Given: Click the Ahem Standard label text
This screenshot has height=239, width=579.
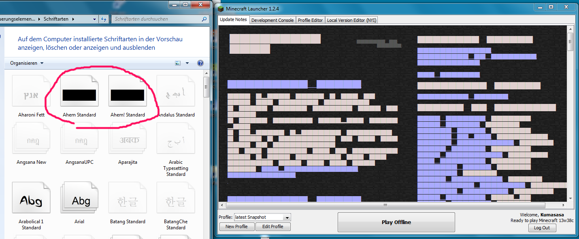Looking at the screenshot, I should tap(79, 115).
